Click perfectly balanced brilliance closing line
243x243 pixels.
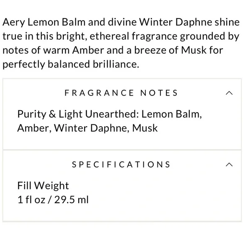click(x=71, y=65)
